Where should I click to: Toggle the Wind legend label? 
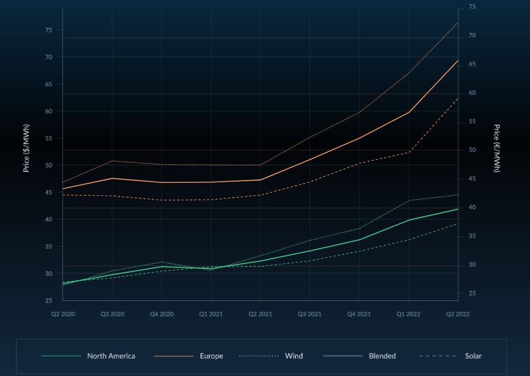coord(293,356)
